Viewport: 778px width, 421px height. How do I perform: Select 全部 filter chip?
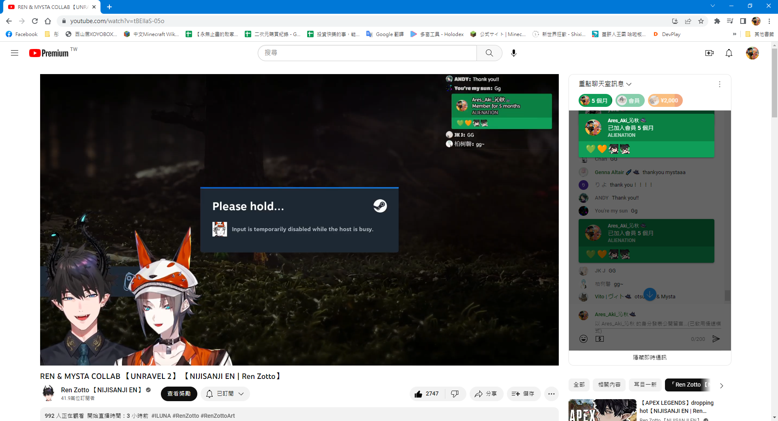579,385
